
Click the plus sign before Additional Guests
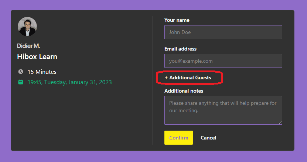[166, 78]
